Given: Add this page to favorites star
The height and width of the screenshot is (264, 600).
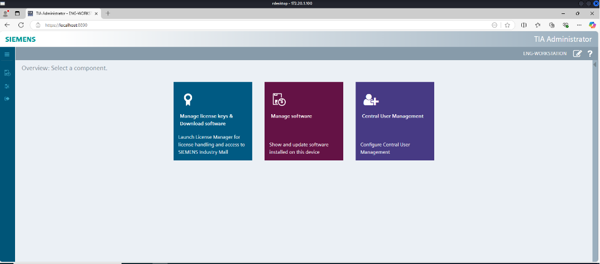Looking at the screenshot, I should [x=507, y=25].
